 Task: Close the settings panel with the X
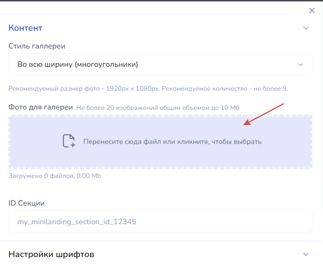tap(312, 11)
